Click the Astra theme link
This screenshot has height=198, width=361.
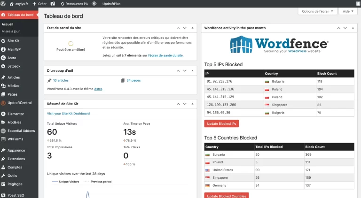(98, 89)
